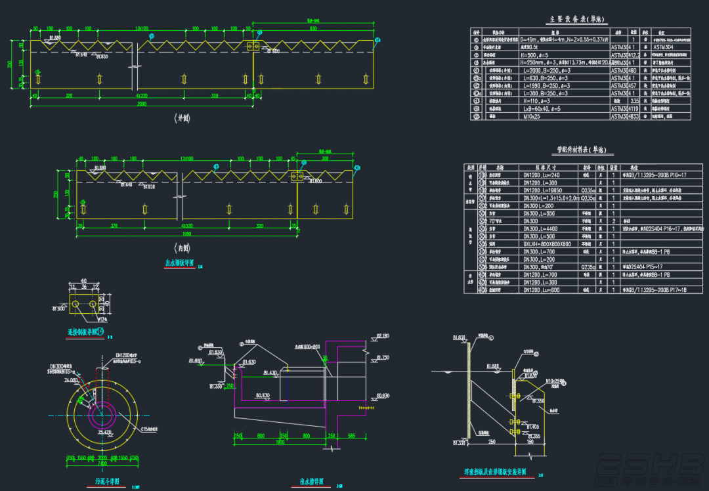The image size is (709, 491).
Task: Select the 235 quantity cell
Action: click(634, 101)
